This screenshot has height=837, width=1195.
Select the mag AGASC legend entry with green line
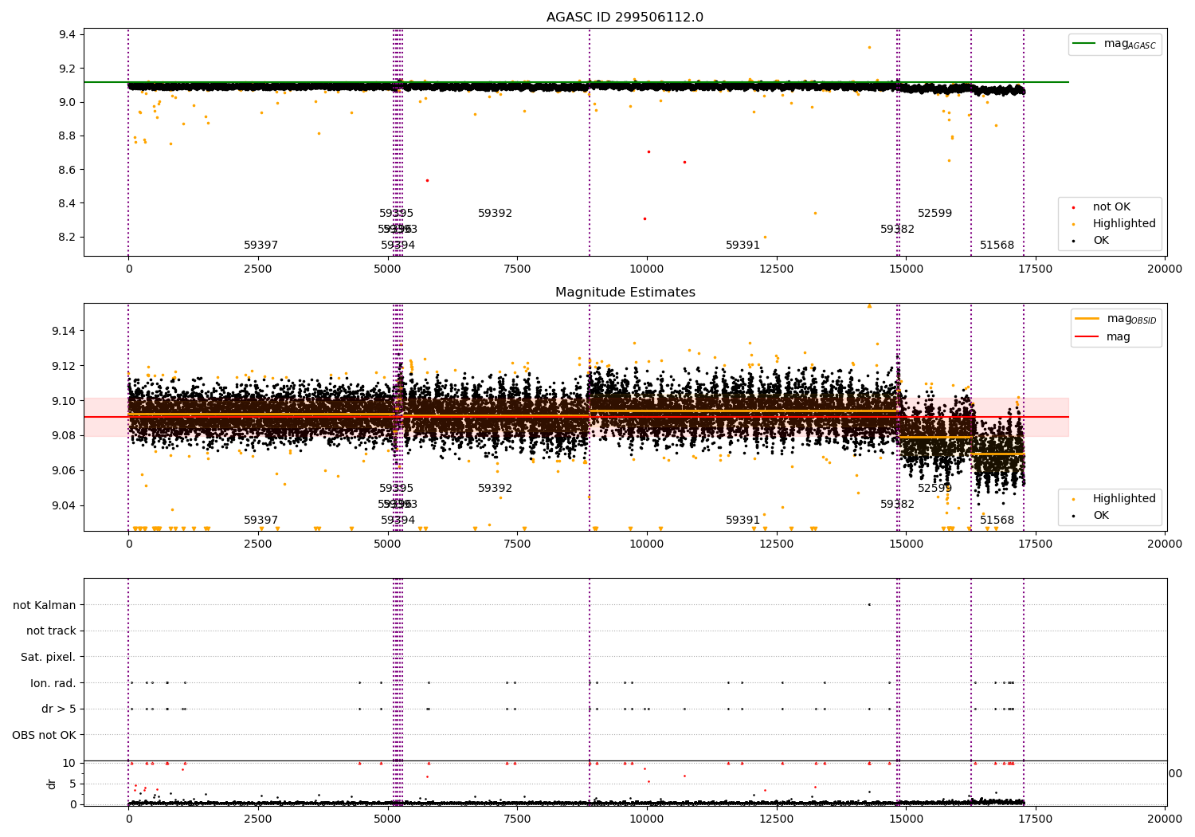tap(1115, 44)
